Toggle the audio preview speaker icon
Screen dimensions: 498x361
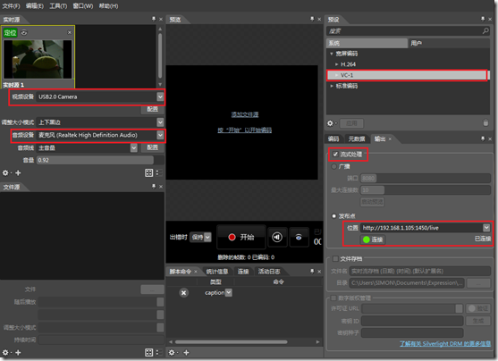coord(277,237)
